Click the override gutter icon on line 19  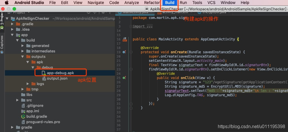click(x=124, y=52)
